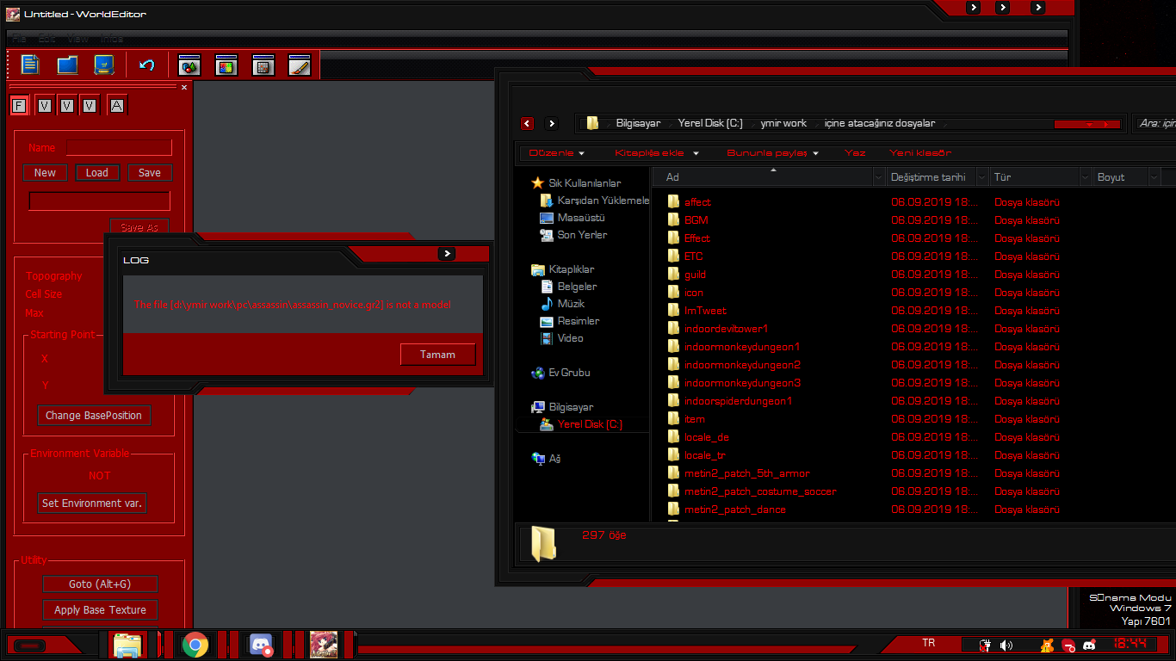Open the Edit menu in WorldEditor
Viewport: 1176px width, 661px height.
click(46, 39)
